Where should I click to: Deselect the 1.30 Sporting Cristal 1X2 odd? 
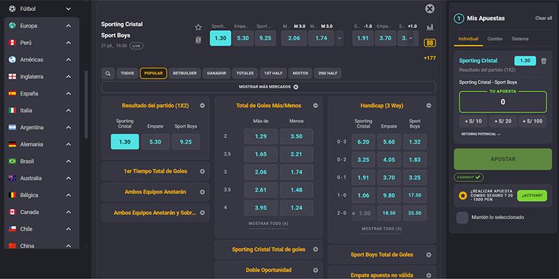[125, 142]
